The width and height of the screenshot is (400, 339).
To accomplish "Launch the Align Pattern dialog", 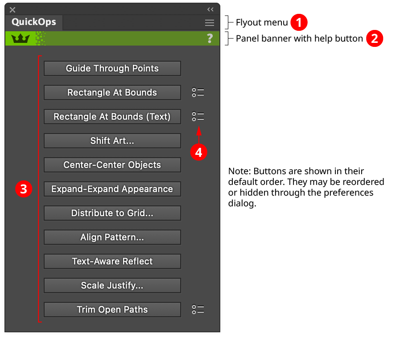I will 112,237.
